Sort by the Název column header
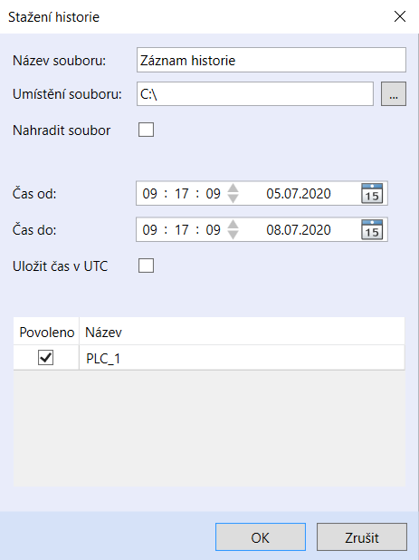Image resolution: width=419 pixels, height=560 pixels. [x=242, y=332]
